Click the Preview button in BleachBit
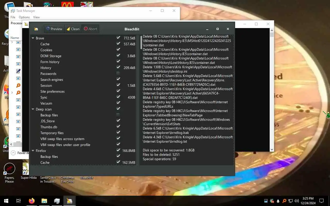This screenshot has height=206, width=330. tap(54, 29)
